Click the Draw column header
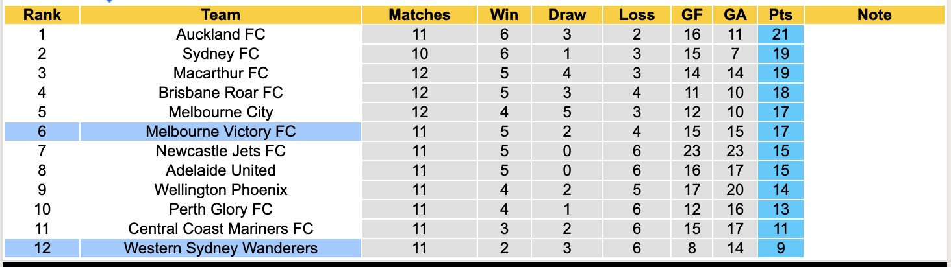 [566, 15]
